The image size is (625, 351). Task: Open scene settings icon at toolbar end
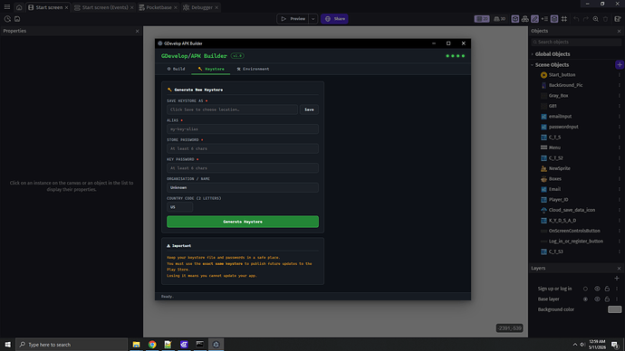click(618, 19)
